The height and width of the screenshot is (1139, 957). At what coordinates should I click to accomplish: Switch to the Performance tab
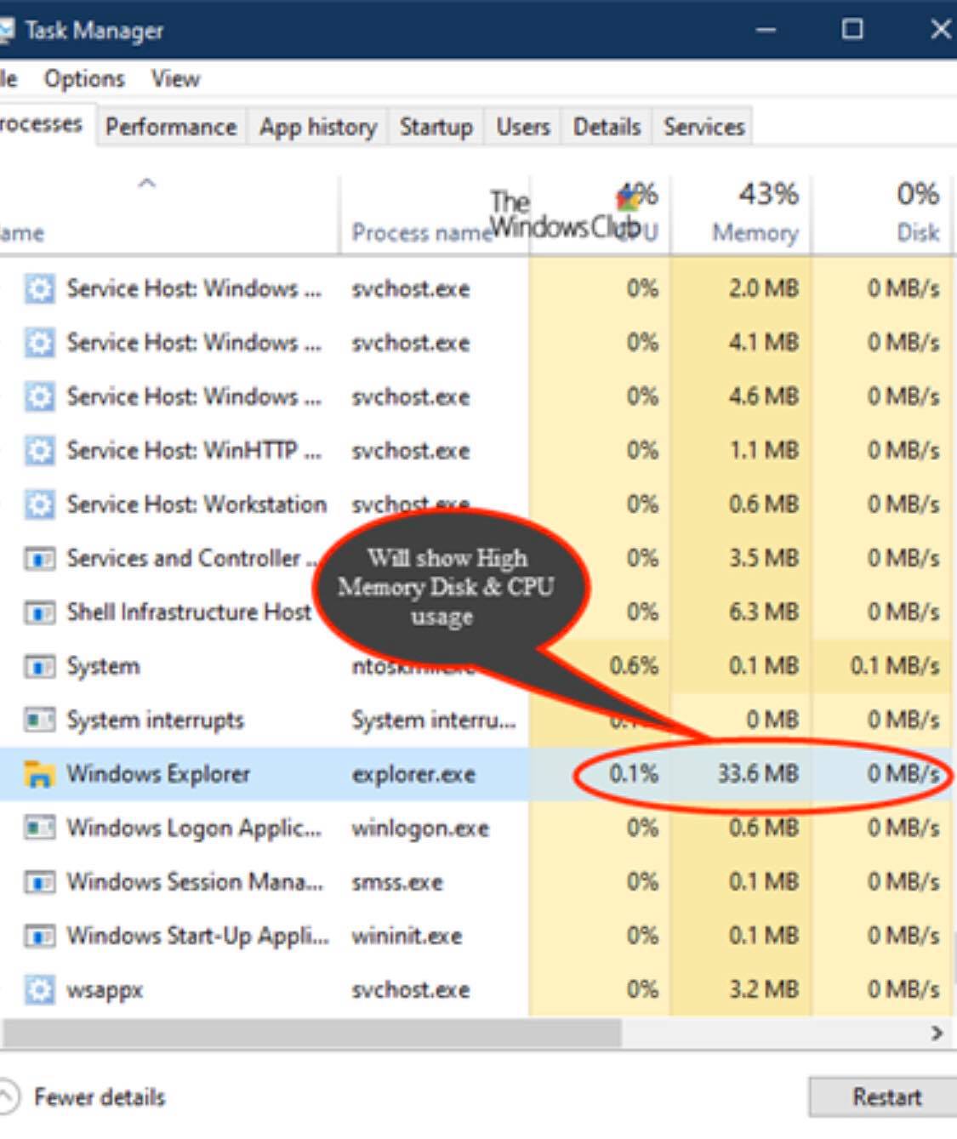[x=171, y=127]
